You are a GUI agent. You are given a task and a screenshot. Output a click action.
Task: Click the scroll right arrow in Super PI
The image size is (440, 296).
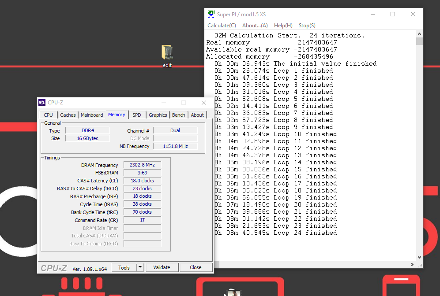point(412,264)
